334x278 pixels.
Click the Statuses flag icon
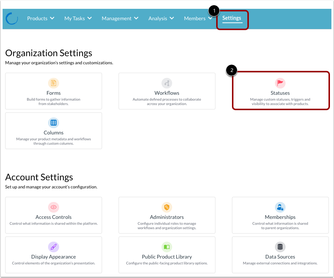[x=280, y=83]
